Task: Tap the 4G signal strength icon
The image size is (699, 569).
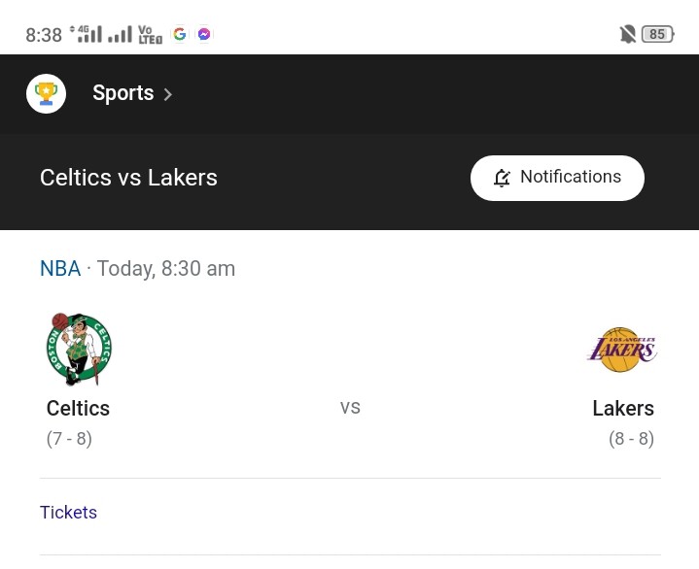Action: 86,34
